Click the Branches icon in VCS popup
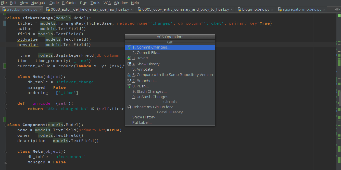 [x=129, y=81]
